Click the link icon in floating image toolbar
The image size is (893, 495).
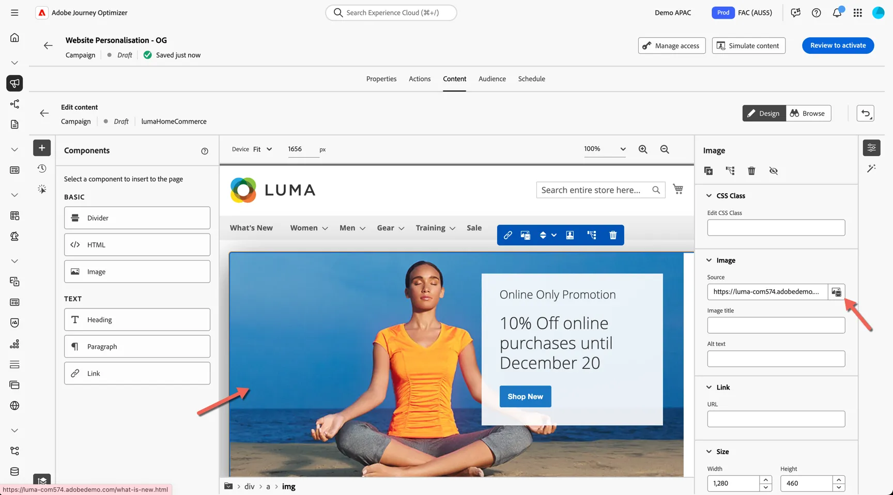[508, 235]
